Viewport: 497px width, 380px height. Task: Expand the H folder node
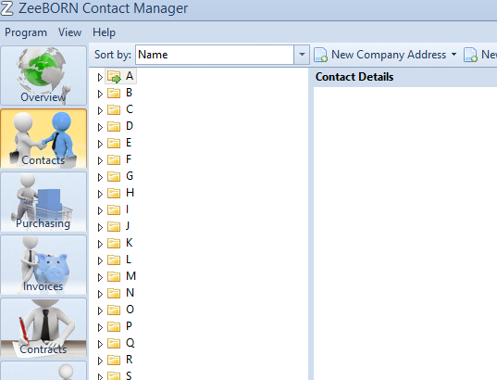pos(100,194)
